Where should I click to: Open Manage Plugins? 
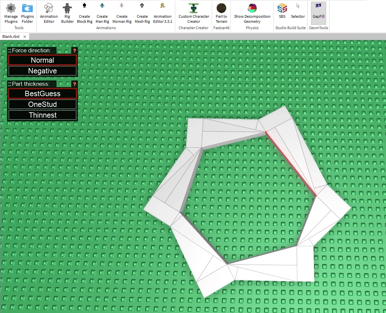coord(11,13)
